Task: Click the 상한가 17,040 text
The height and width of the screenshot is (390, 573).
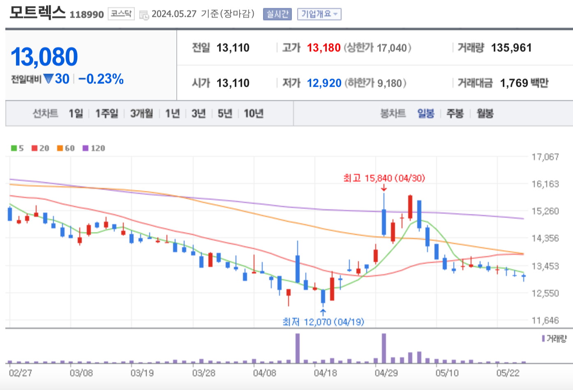Action: (x=377, y=48)
